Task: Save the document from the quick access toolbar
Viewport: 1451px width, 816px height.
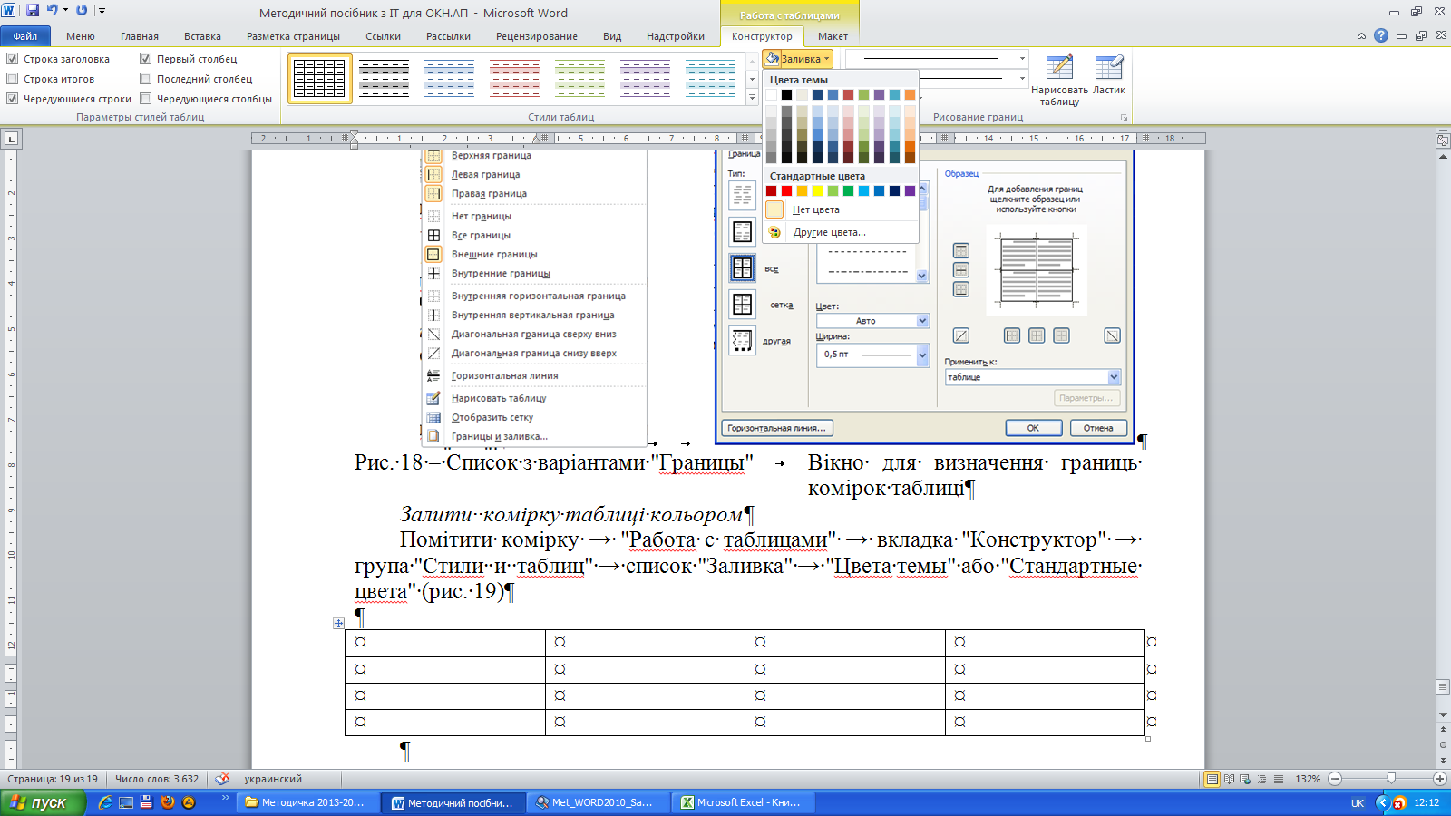Action: [x=33, y=11]
